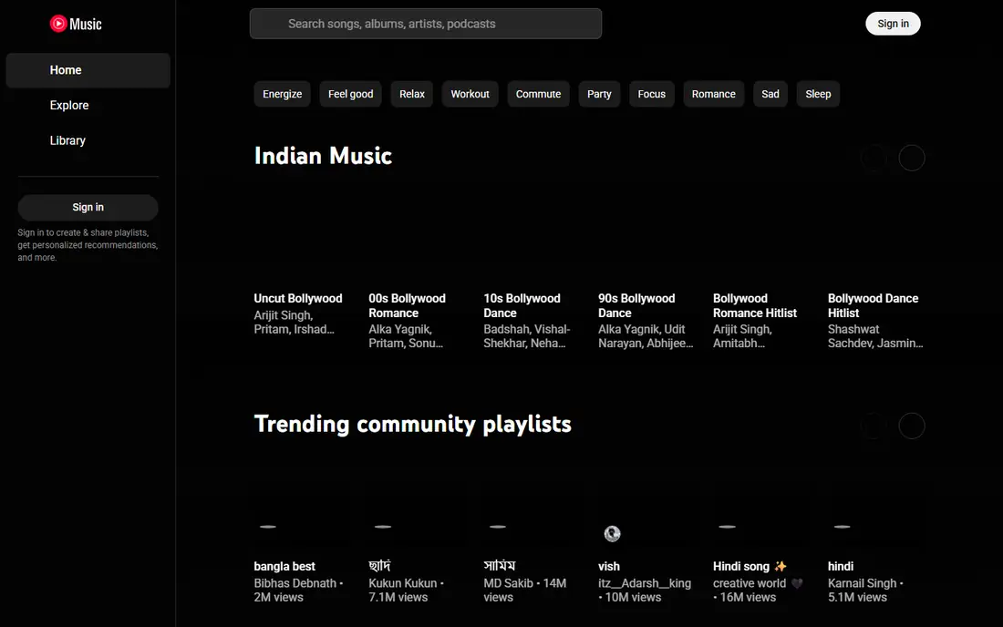Screen dimensions: 1003x627
Task: Click "MD Sakib • 14M views" text
Action: click(x=524, y=590)
